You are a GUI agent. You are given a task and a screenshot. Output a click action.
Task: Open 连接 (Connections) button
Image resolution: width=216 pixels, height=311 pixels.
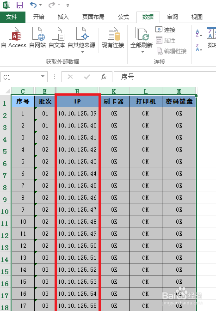166,30
